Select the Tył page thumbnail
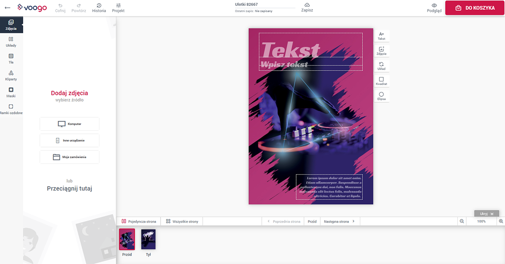The width and height of the screenshot is (505, 264). coord(149,239)
